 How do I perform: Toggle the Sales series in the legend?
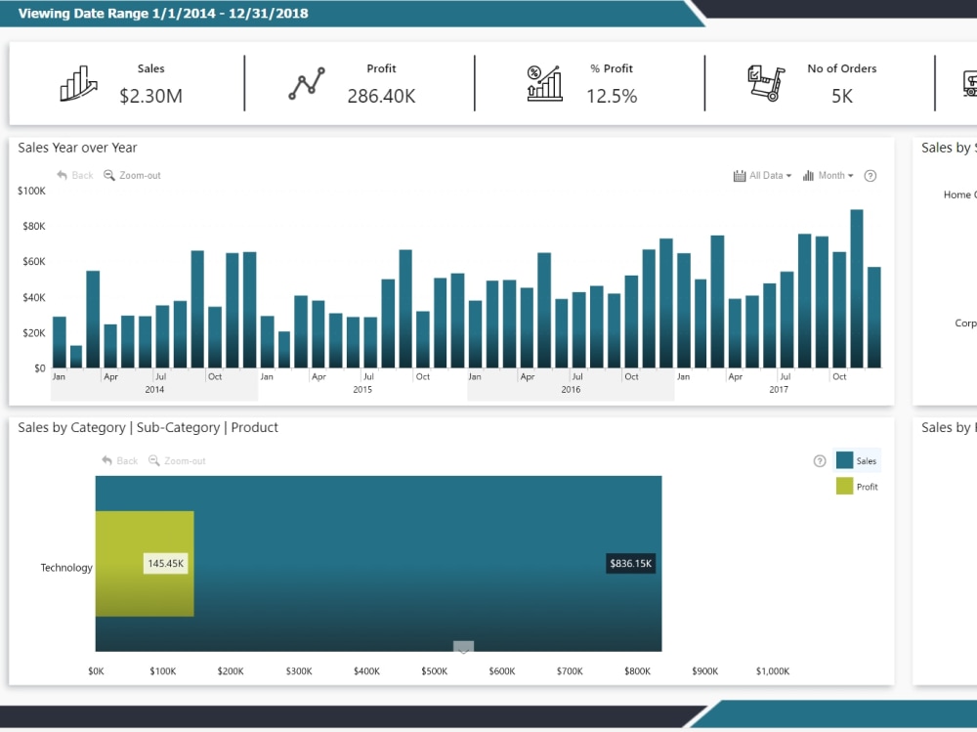(856, 460)
